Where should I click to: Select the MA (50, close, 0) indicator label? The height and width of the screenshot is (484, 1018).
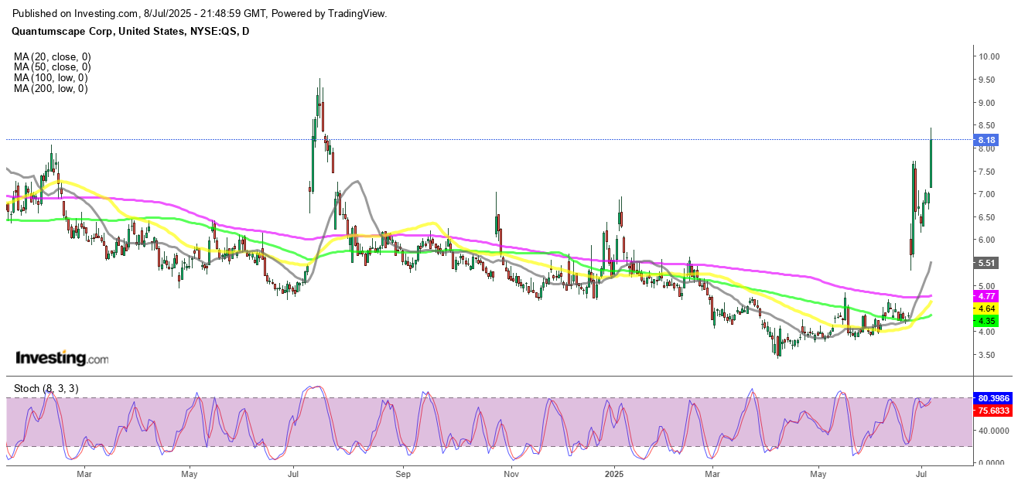pos(51,67)
